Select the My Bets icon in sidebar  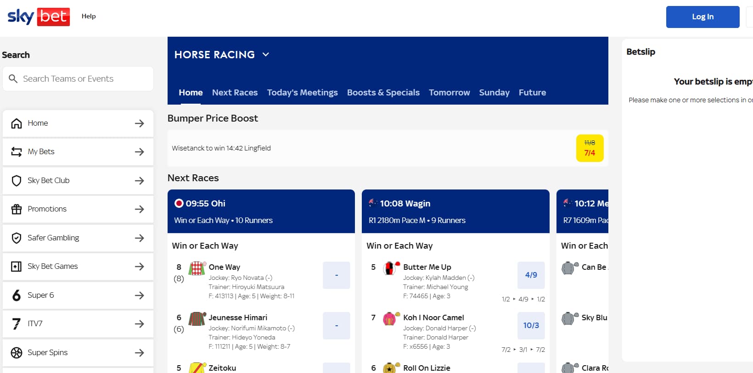tap(17, 151)
